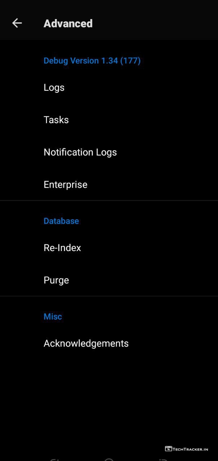Tap the back arrow in the header
This screenshot has height=461, width=218.
pyautogui.click(x=17, y=23)
